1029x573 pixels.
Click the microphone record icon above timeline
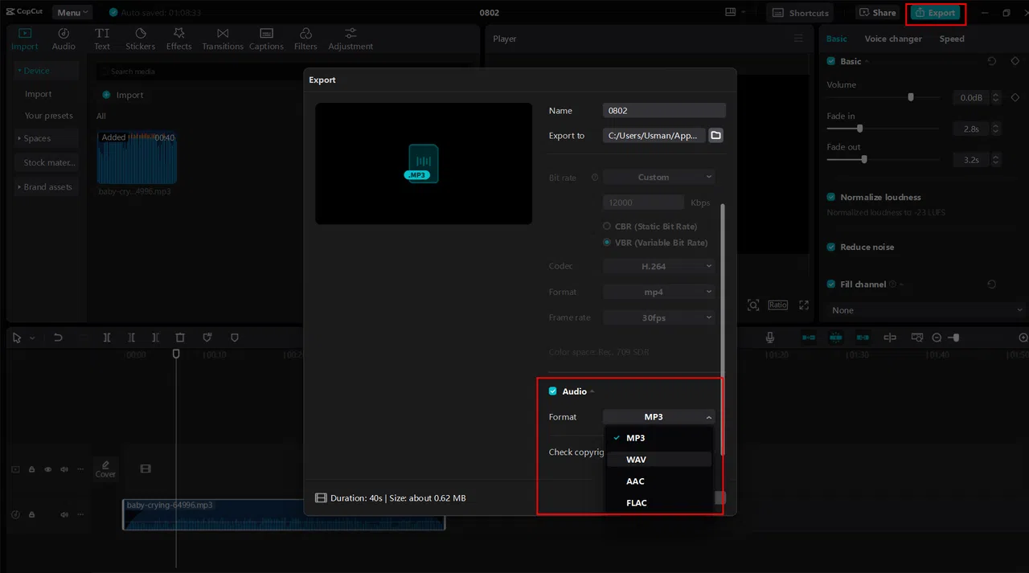(770, 338)
